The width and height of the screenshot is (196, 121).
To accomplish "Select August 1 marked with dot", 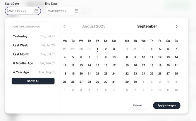I will [97, 49].
